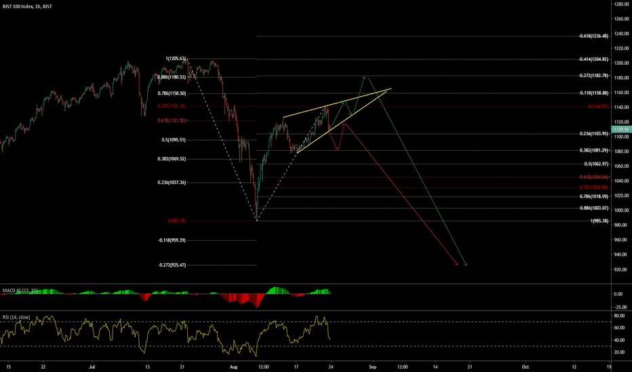Click Fibonacci extension label -0.414(1204.82)

pyautogui.click(x=594, y=60)
